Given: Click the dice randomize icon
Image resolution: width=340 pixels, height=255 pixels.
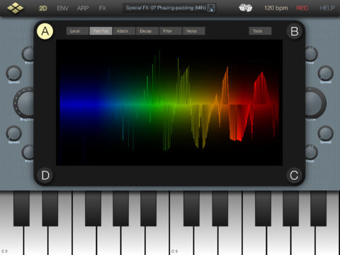Looking at the screenshot, I should 246,8.
